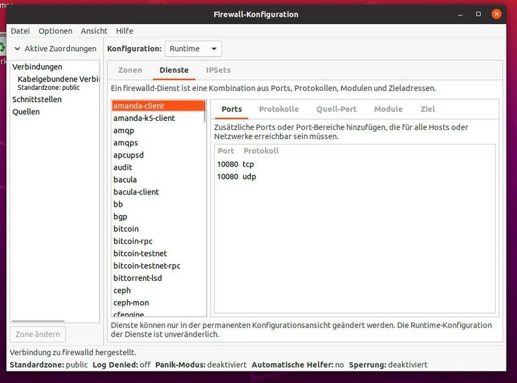Select the apcupsd service

coord(158,155)
